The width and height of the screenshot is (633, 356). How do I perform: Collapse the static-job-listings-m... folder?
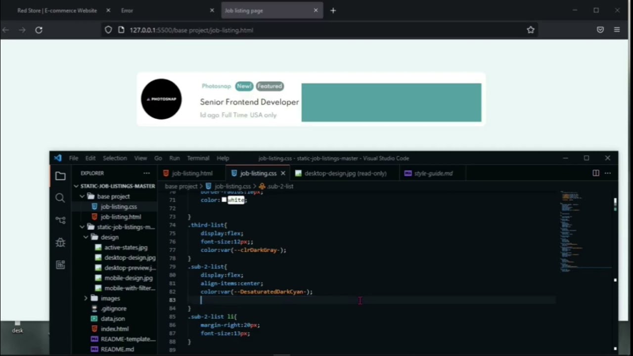tap(82, 227)
